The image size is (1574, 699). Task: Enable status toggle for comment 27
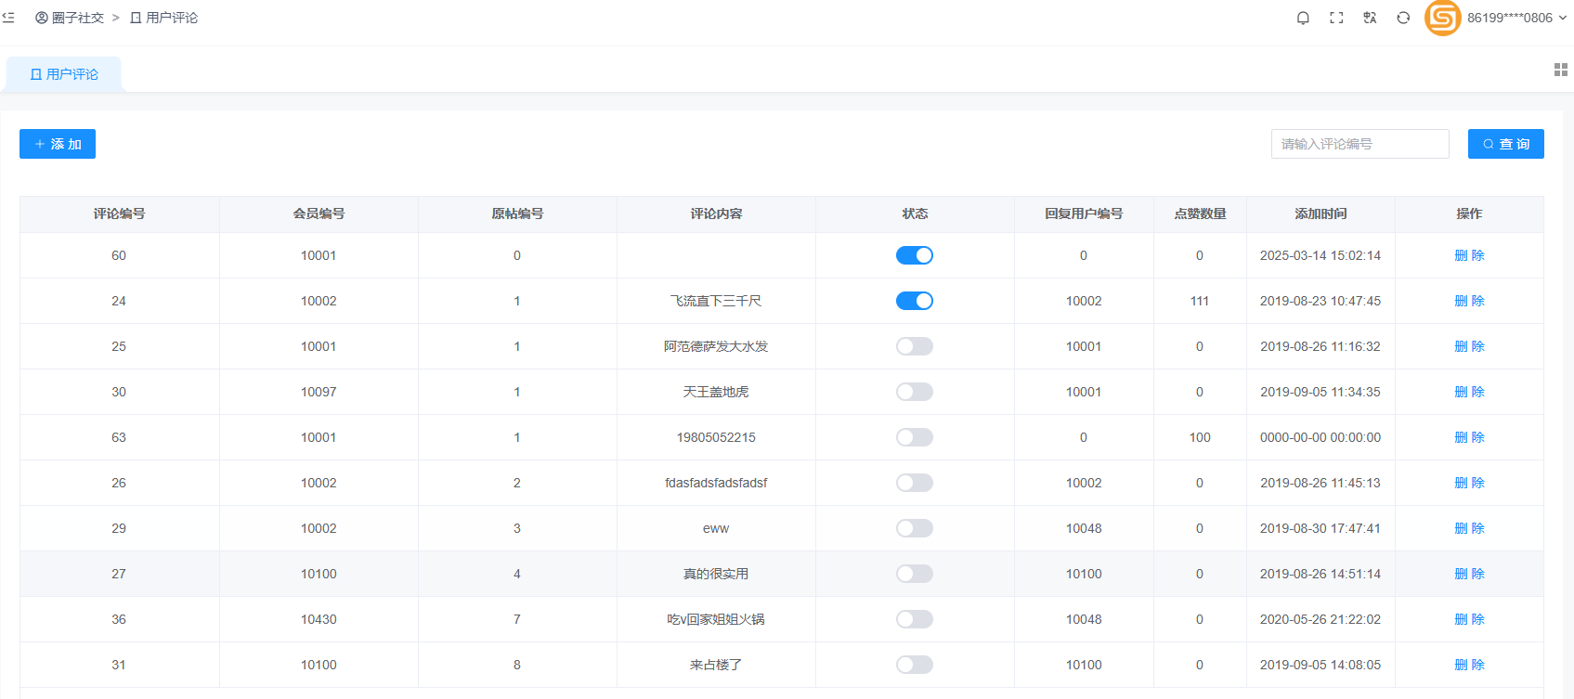(914, 574)
